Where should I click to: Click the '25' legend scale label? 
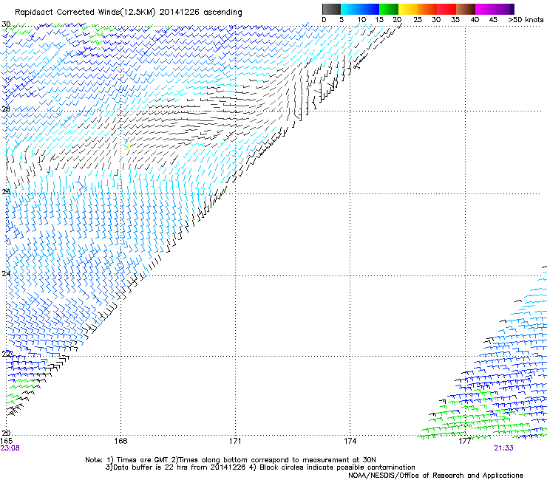pos(418,20)
